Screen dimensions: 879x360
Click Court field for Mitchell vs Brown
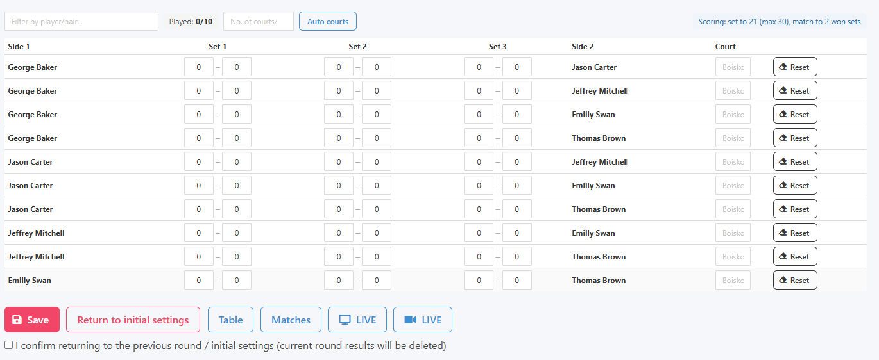click(x=733, y=256)
